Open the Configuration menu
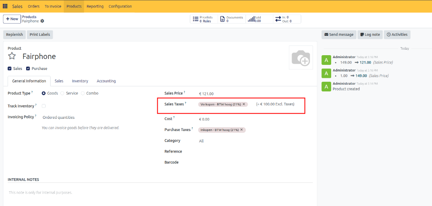432x206 pixels. (120, 6)
